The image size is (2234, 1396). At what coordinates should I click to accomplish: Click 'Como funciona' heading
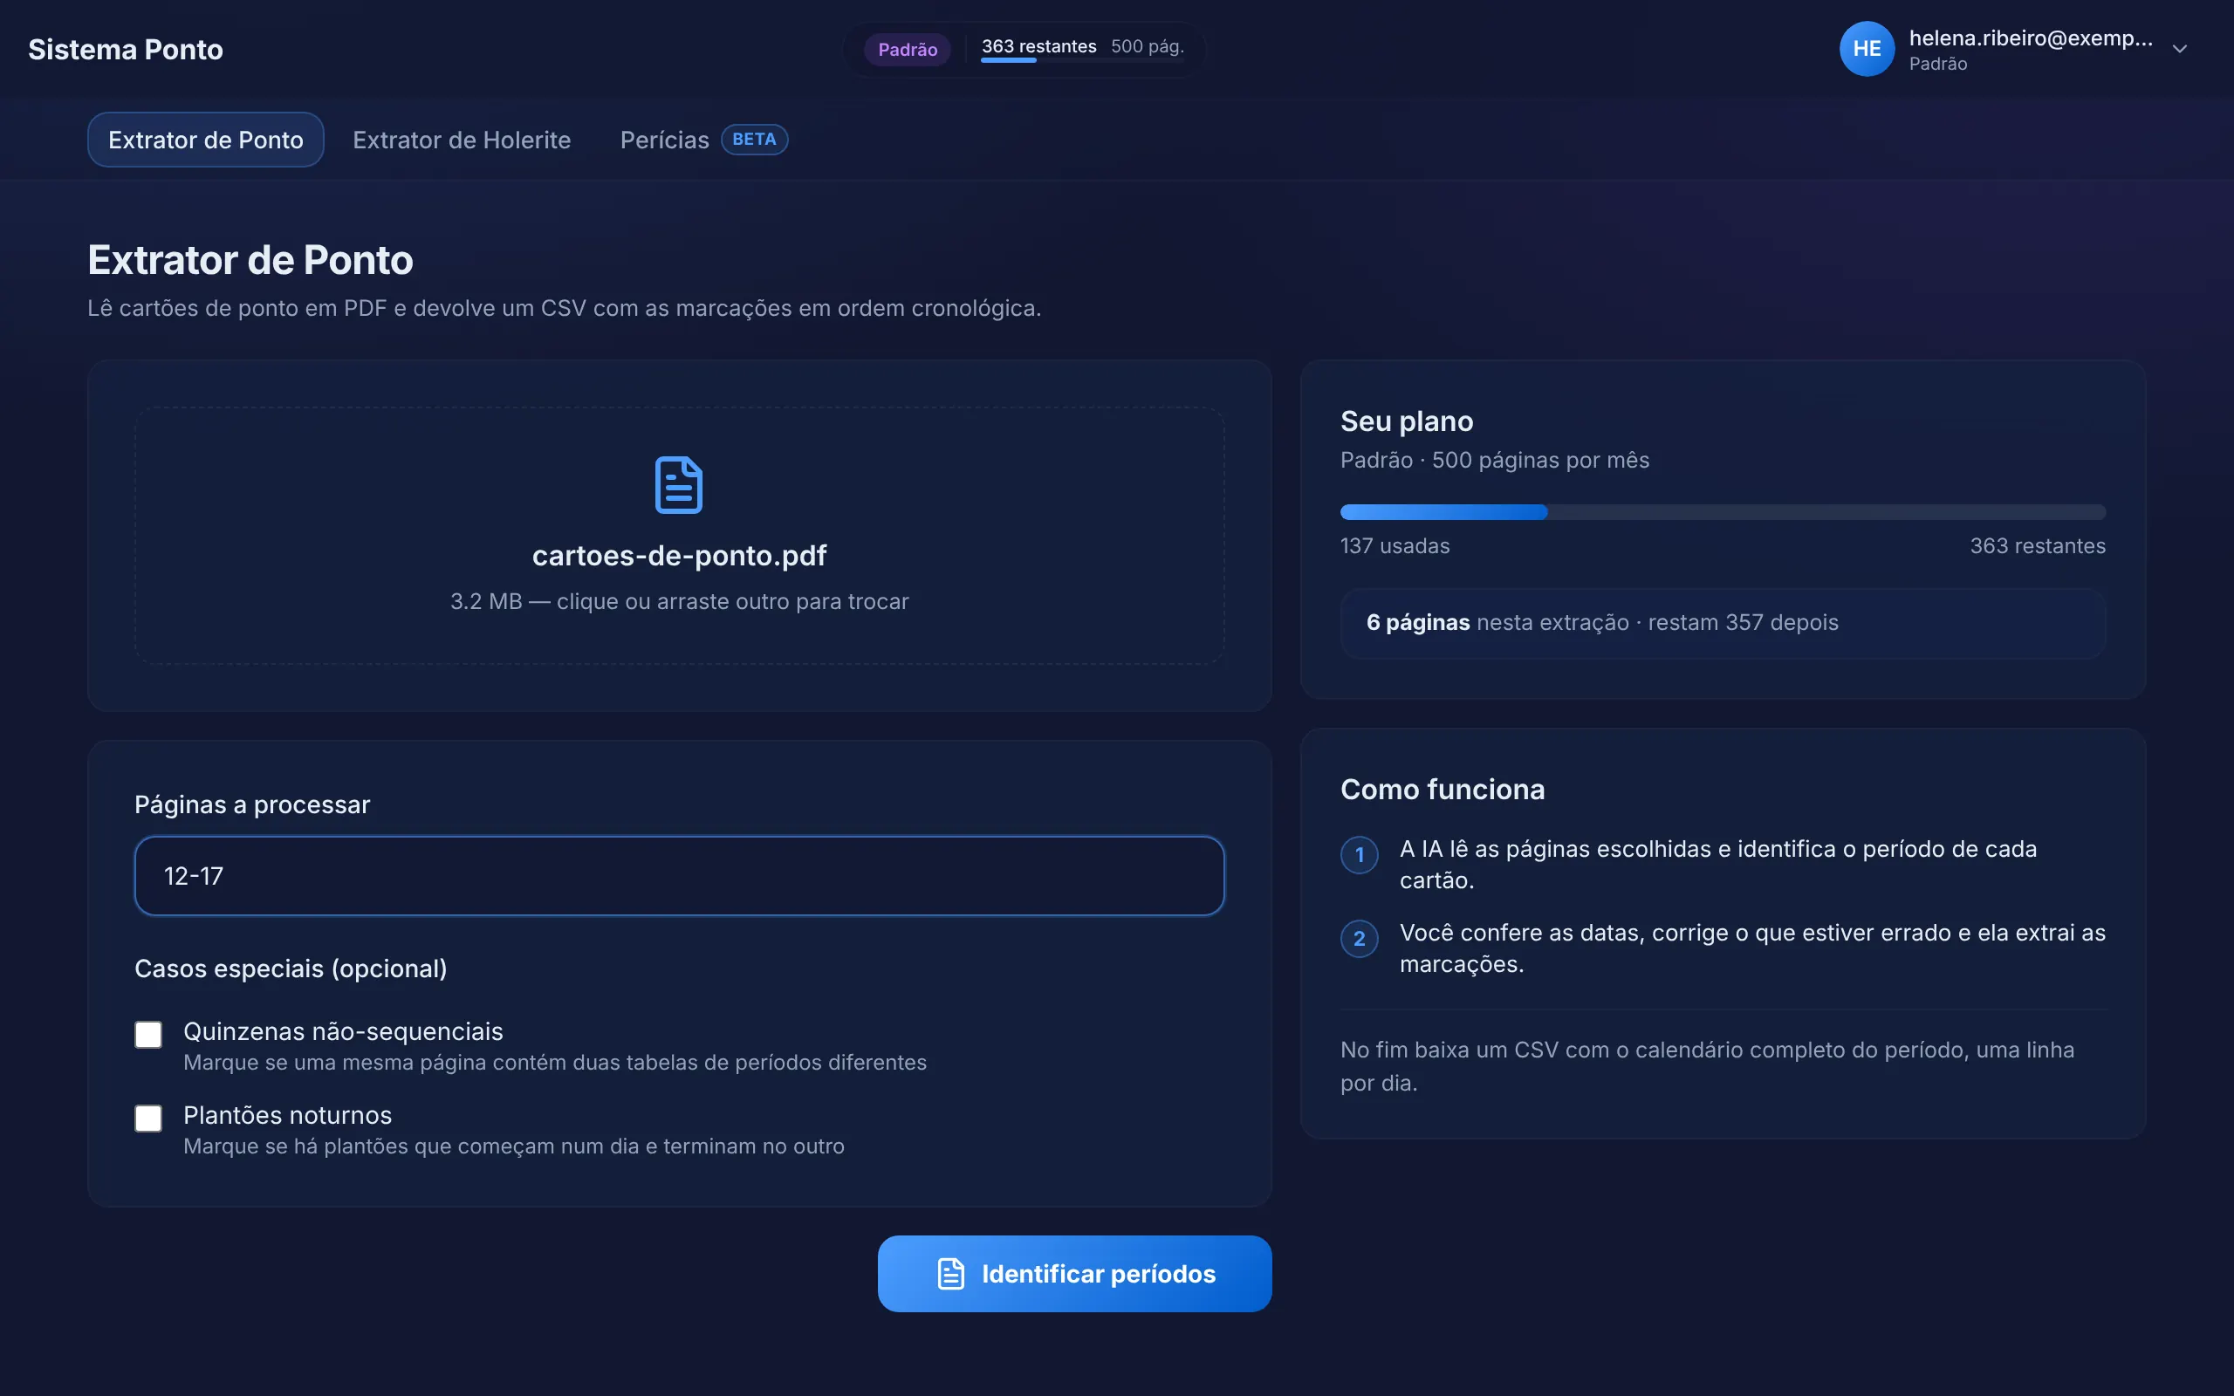1442,790
